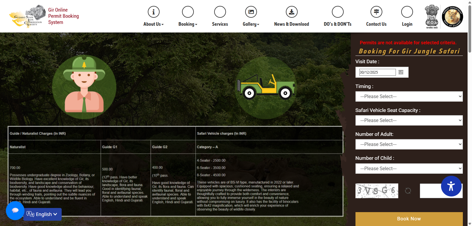Click the About Us info icon
Viewport: 472px width, 226px height.
click(153, 12)
